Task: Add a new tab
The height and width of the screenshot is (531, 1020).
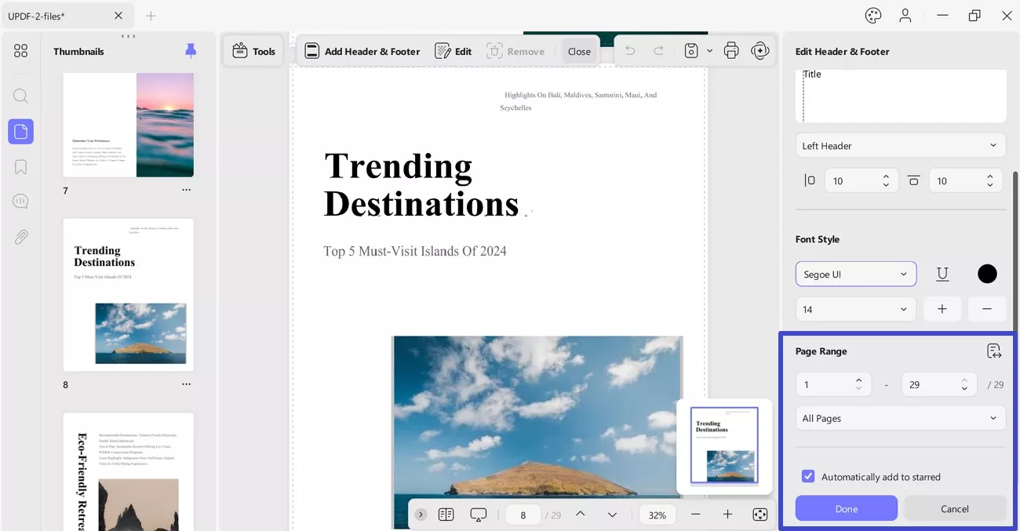Action: tap(151, 16)
